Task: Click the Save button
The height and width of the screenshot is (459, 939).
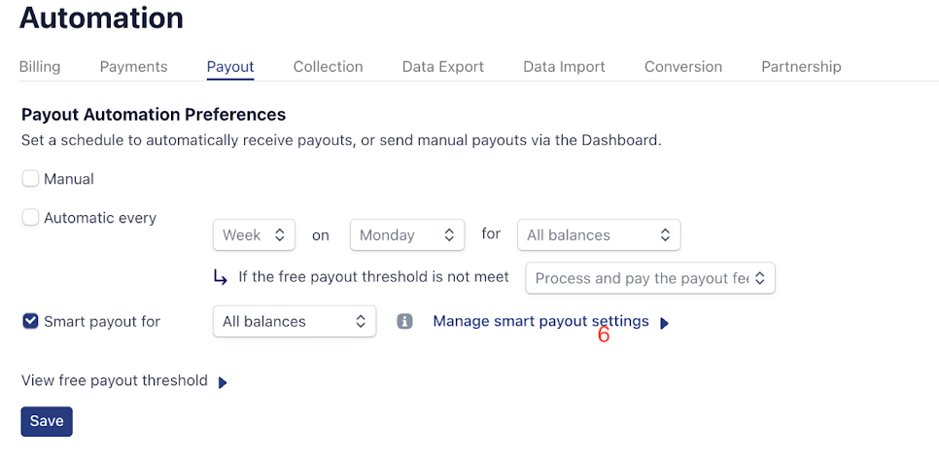Action: 47,422
